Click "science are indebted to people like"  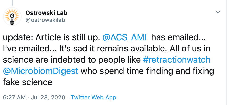pyautogui.click(x=71, y=60)
